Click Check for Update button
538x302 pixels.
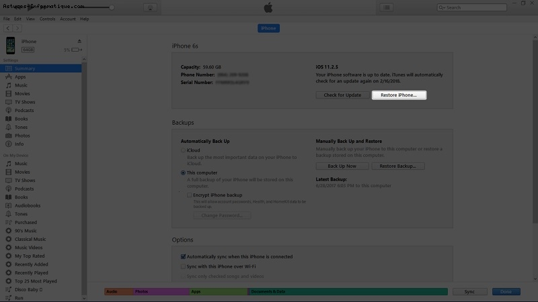(x=342, y=95)
